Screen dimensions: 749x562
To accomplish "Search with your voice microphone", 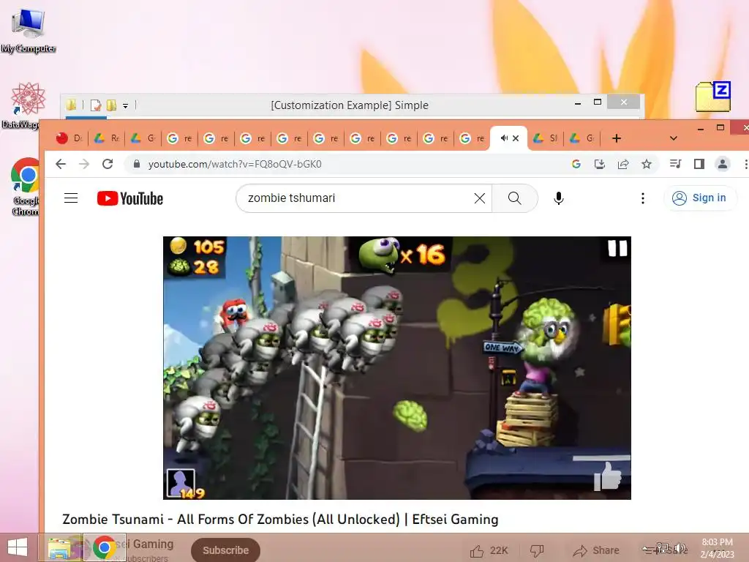I will (558, 198).
